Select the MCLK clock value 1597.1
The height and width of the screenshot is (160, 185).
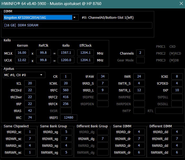click(x=66, y=53)
